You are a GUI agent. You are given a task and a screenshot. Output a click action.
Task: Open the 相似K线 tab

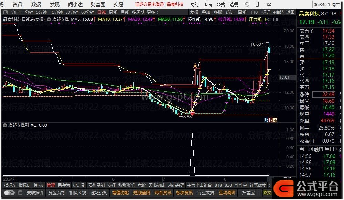(78, 193)
